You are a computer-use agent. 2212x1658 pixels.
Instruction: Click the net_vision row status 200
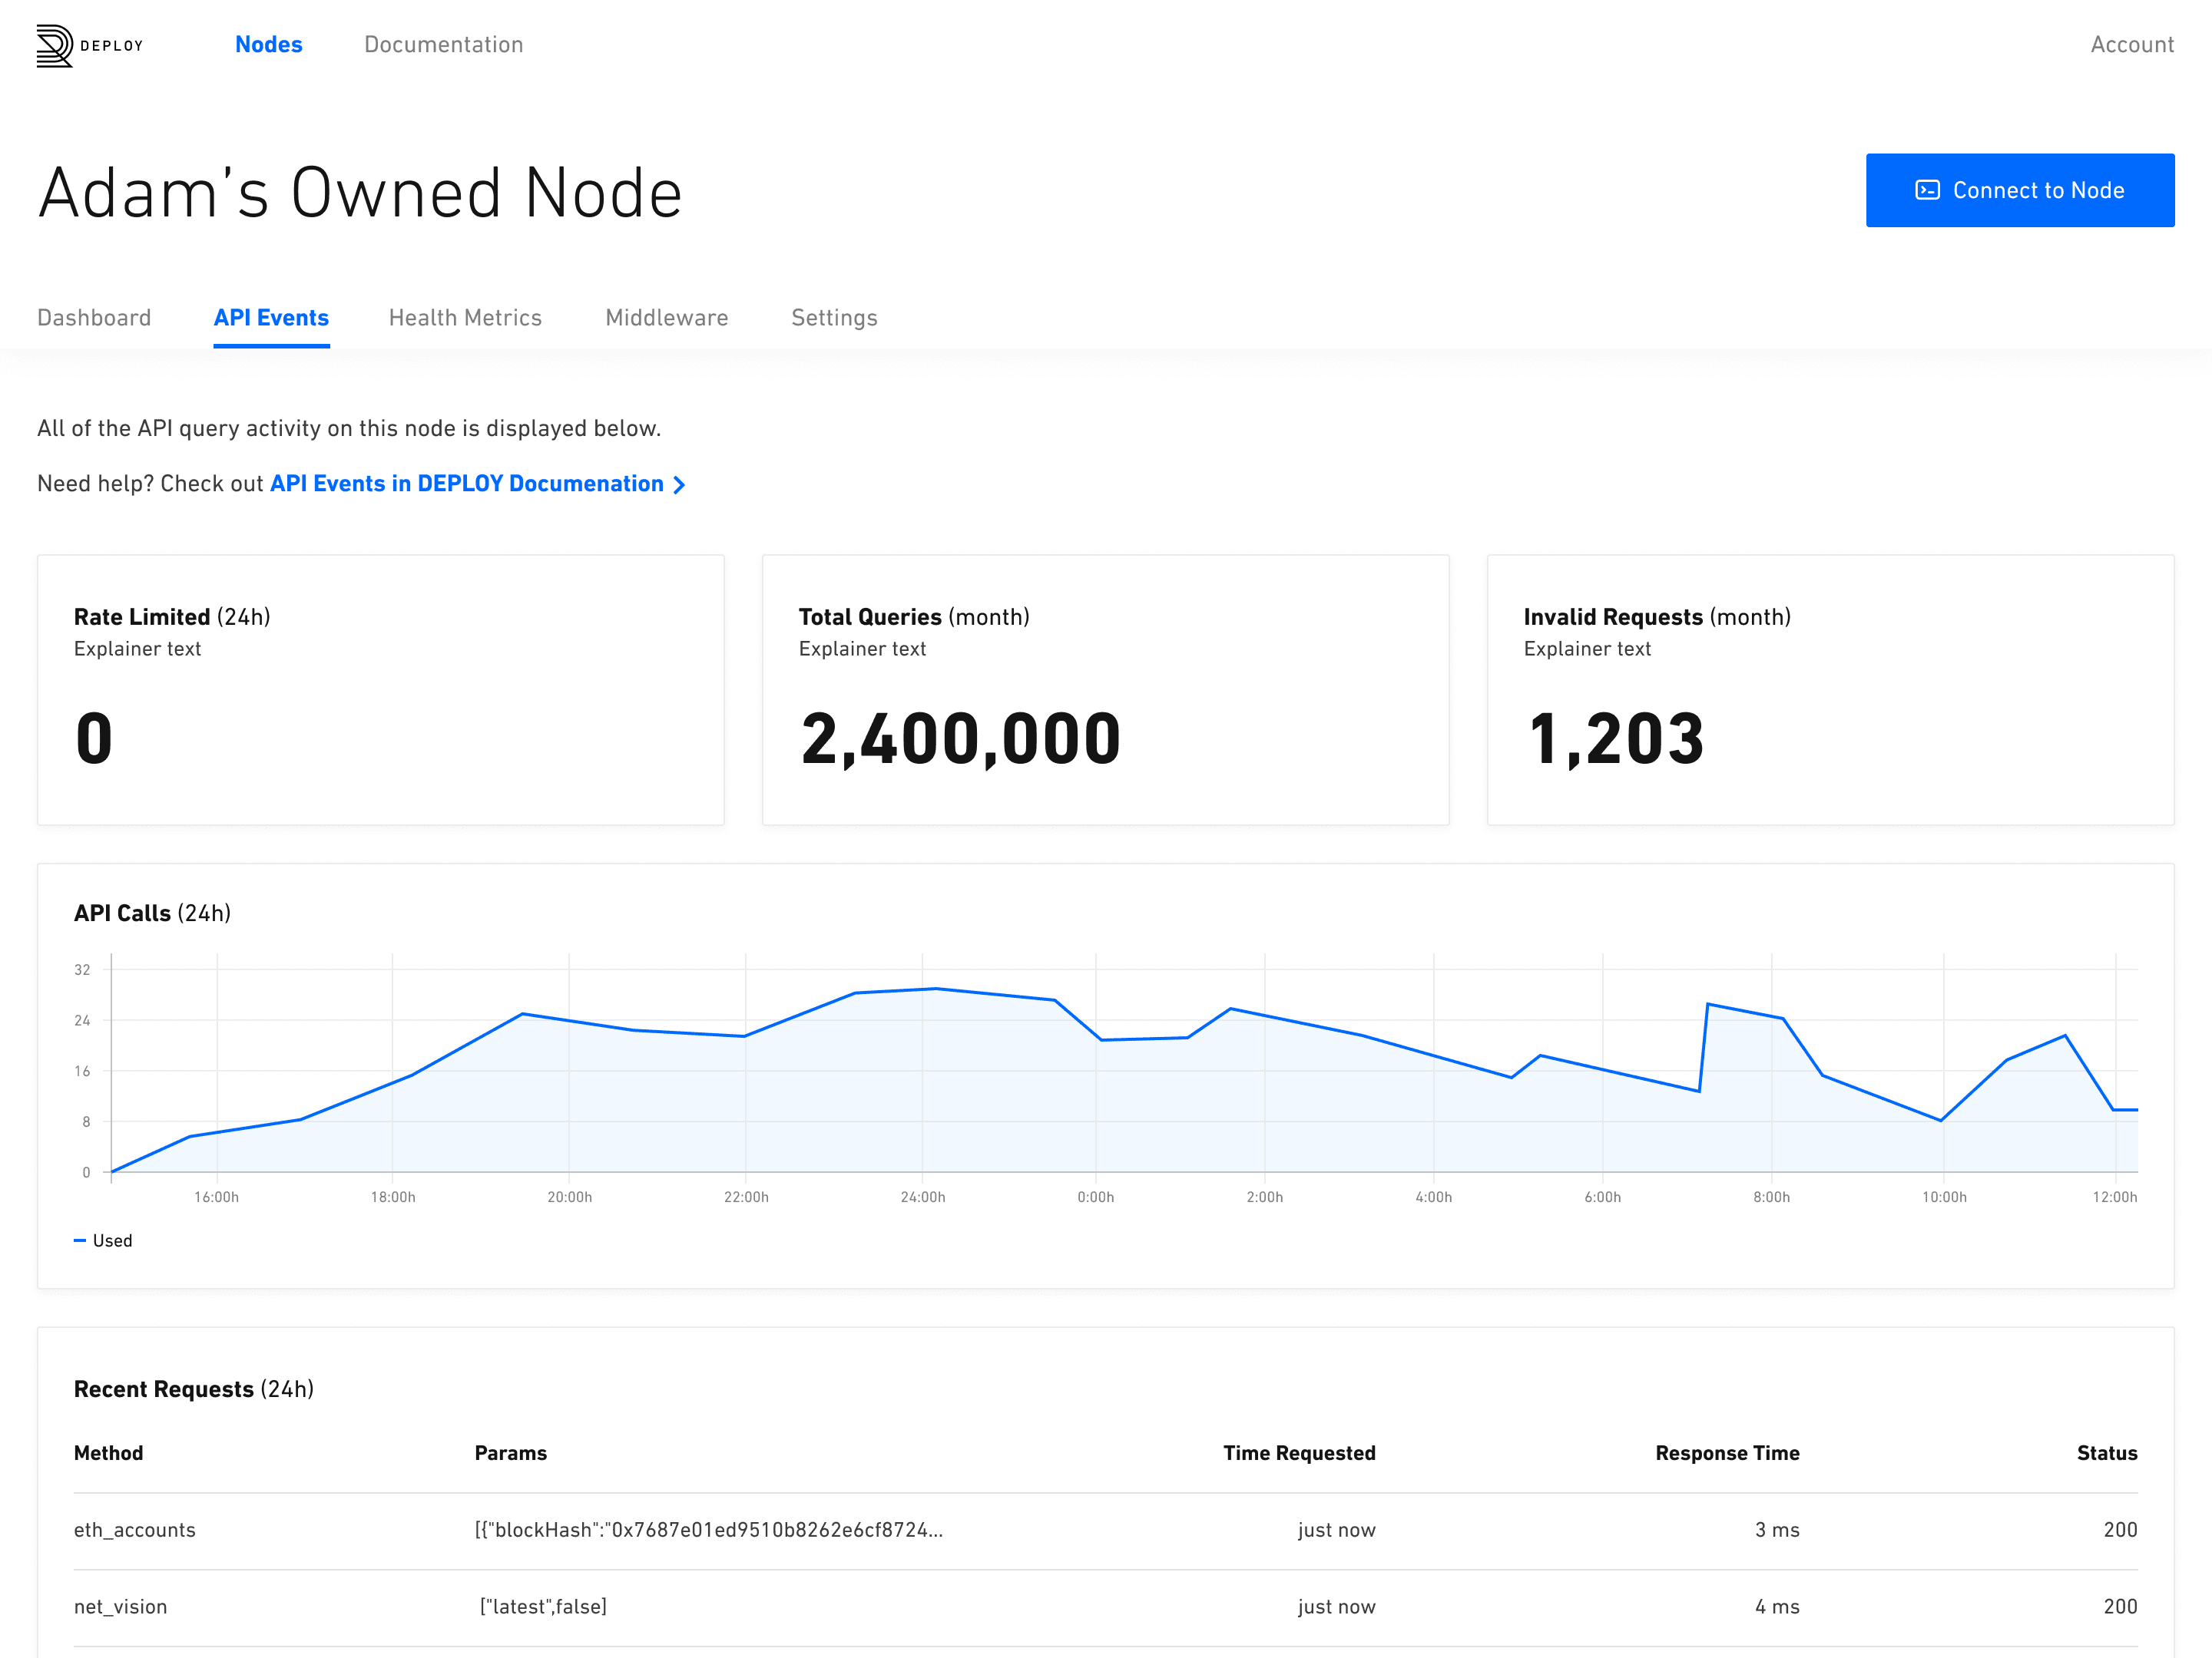click(x=2120, y=1607)
